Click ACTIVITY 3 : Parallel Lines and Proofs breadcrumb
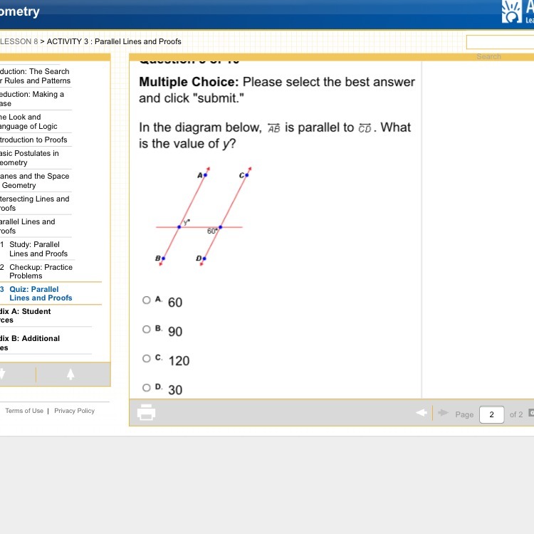 click(114, 41)
